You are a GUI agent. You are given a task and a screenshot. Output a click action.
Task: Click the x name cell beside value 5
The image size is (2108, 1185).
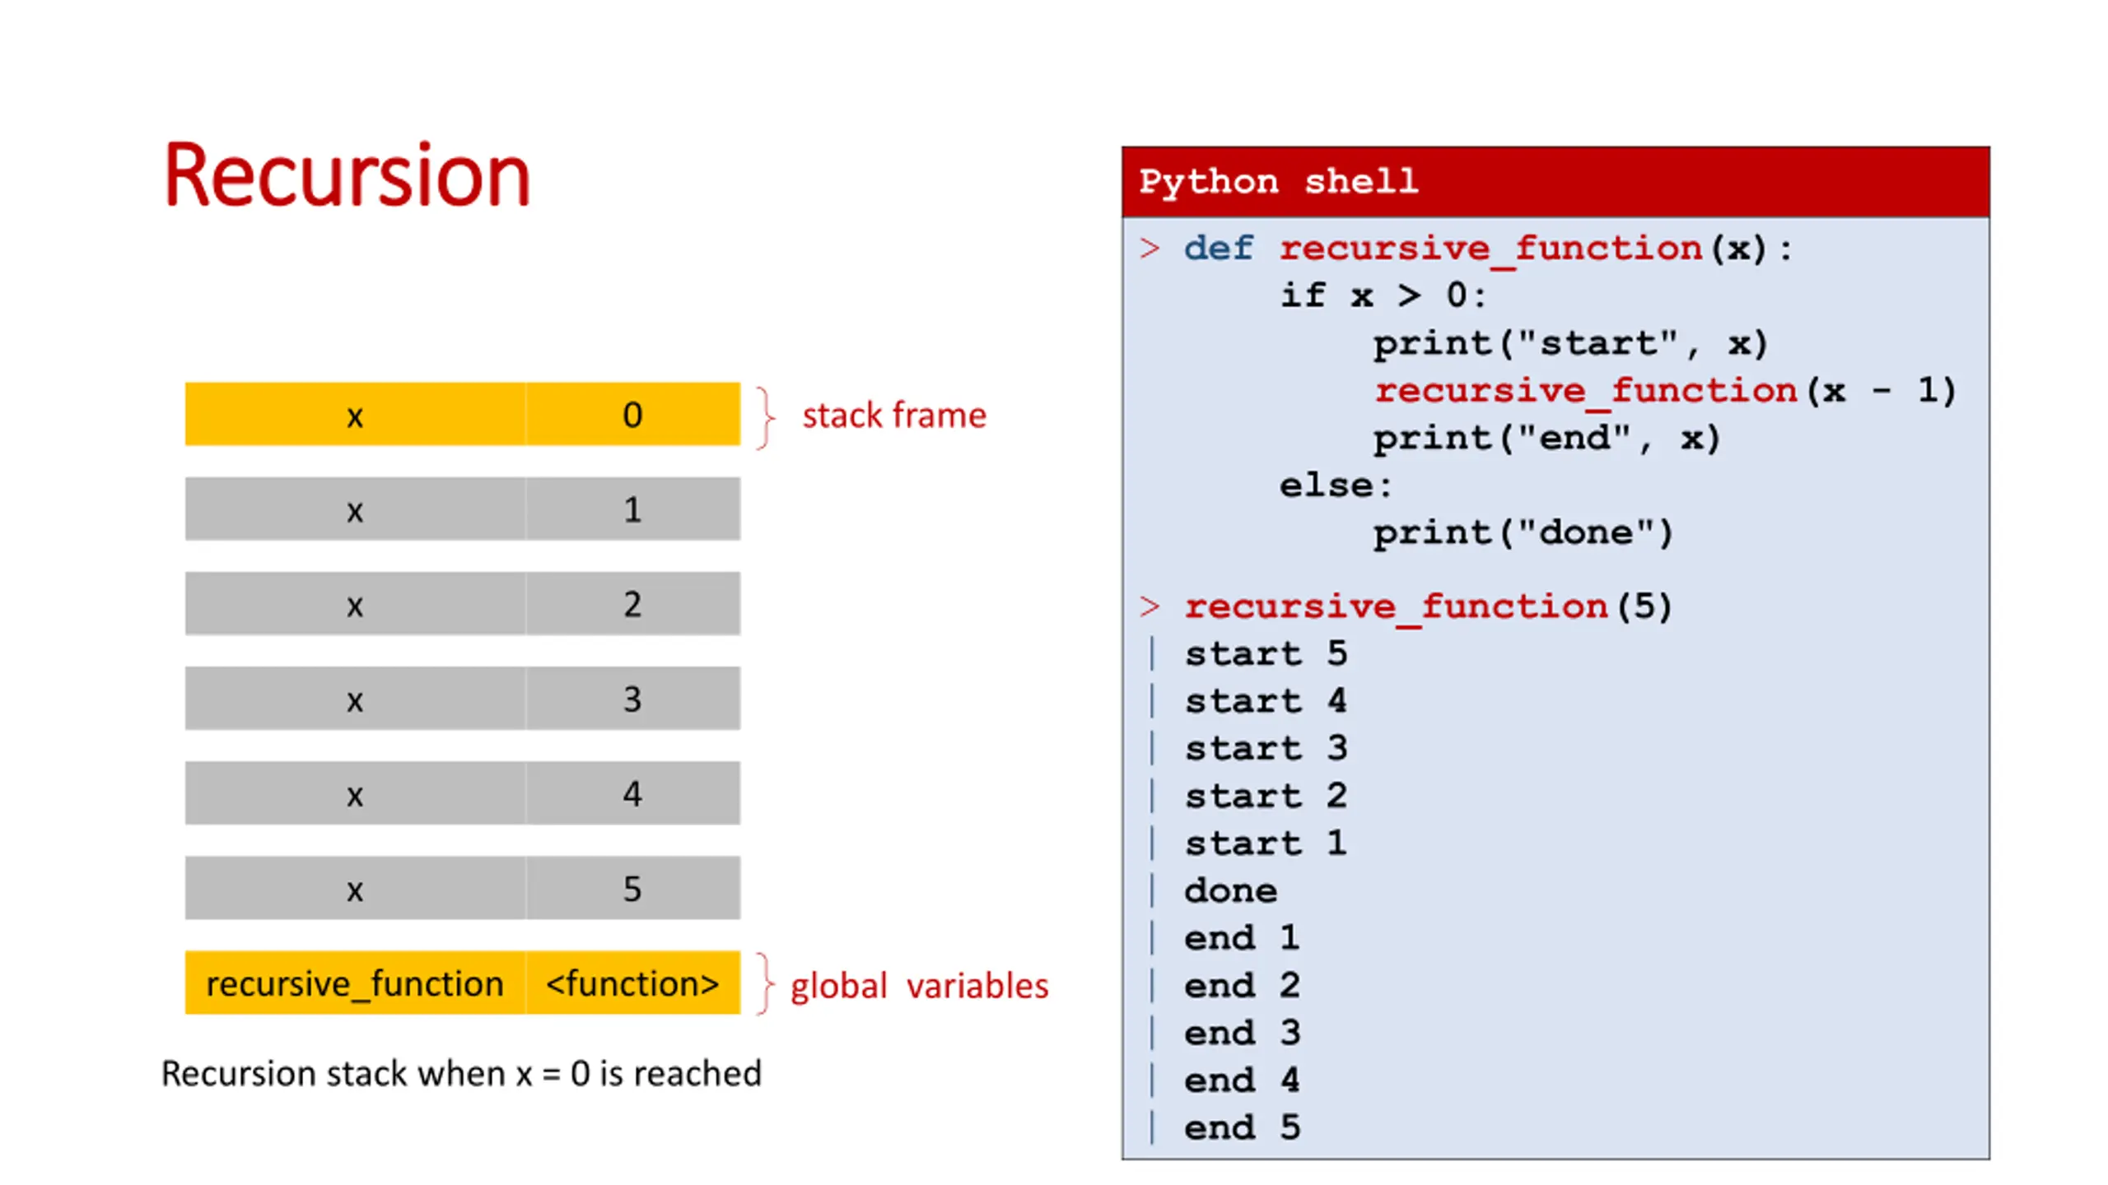355,887
